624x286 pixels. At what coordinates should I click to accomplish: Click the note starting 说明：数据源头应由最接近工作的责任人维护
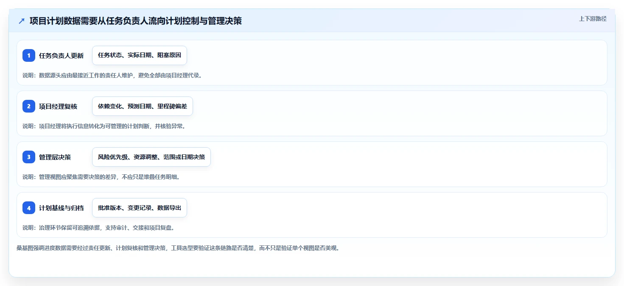pos(112,75)
